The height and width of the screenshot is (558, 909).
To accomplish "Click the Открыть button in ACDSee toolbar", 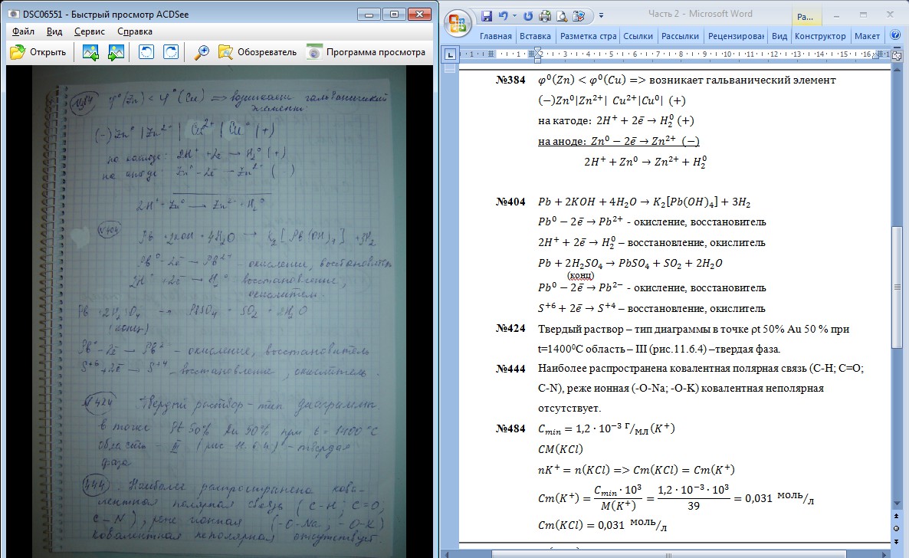I will (x=38, y=52).
